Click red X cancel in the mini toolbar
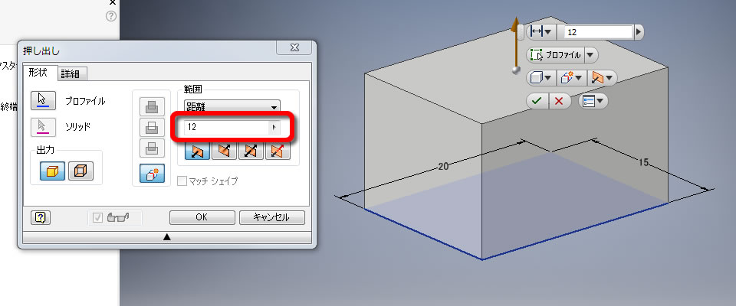This screenshot has height=306, width=736. coord(559,101)
